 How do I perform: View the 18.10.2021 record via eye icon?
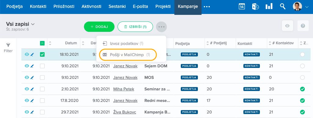pyautogui.click(x=27, y=54)
